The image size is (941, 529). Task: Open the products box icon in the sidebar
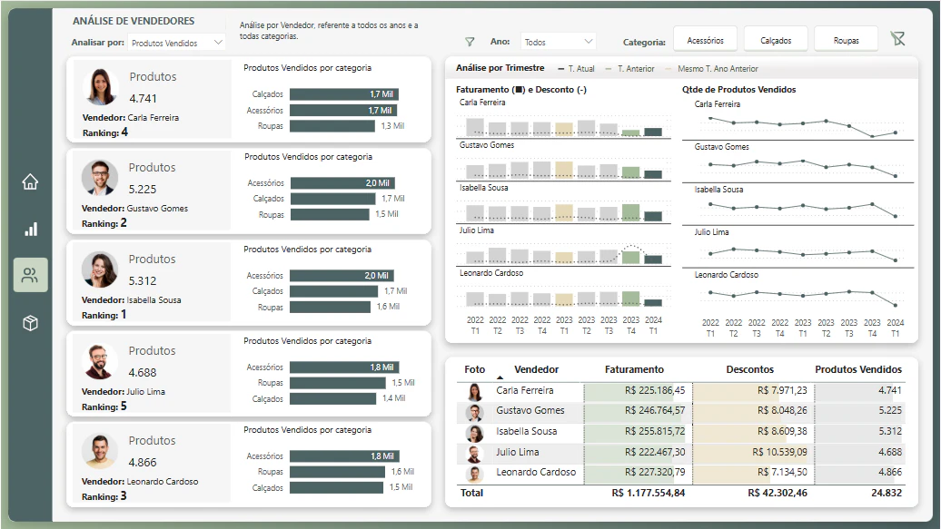(x=30, y=323)
